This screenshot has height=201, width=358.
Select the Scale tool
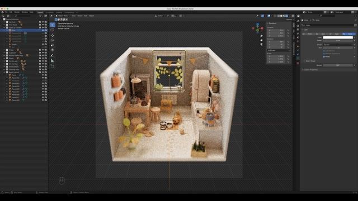52,45
